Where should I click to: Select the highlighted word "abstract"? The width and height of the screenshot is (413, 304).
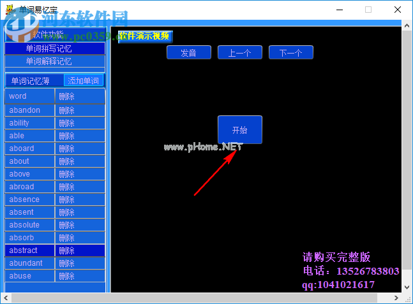coord(29,250)
